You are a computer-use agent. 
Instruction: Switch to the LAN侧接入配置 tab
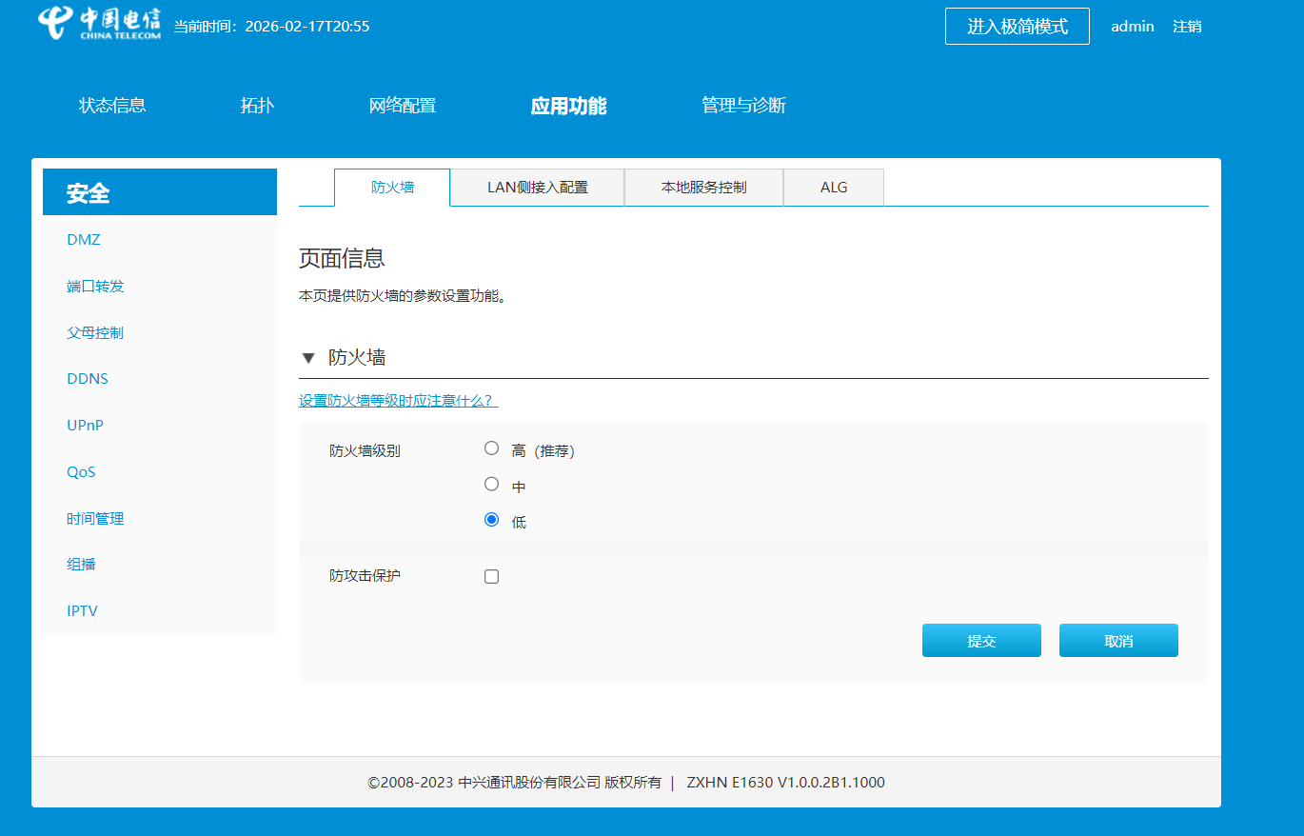[537, 188]
